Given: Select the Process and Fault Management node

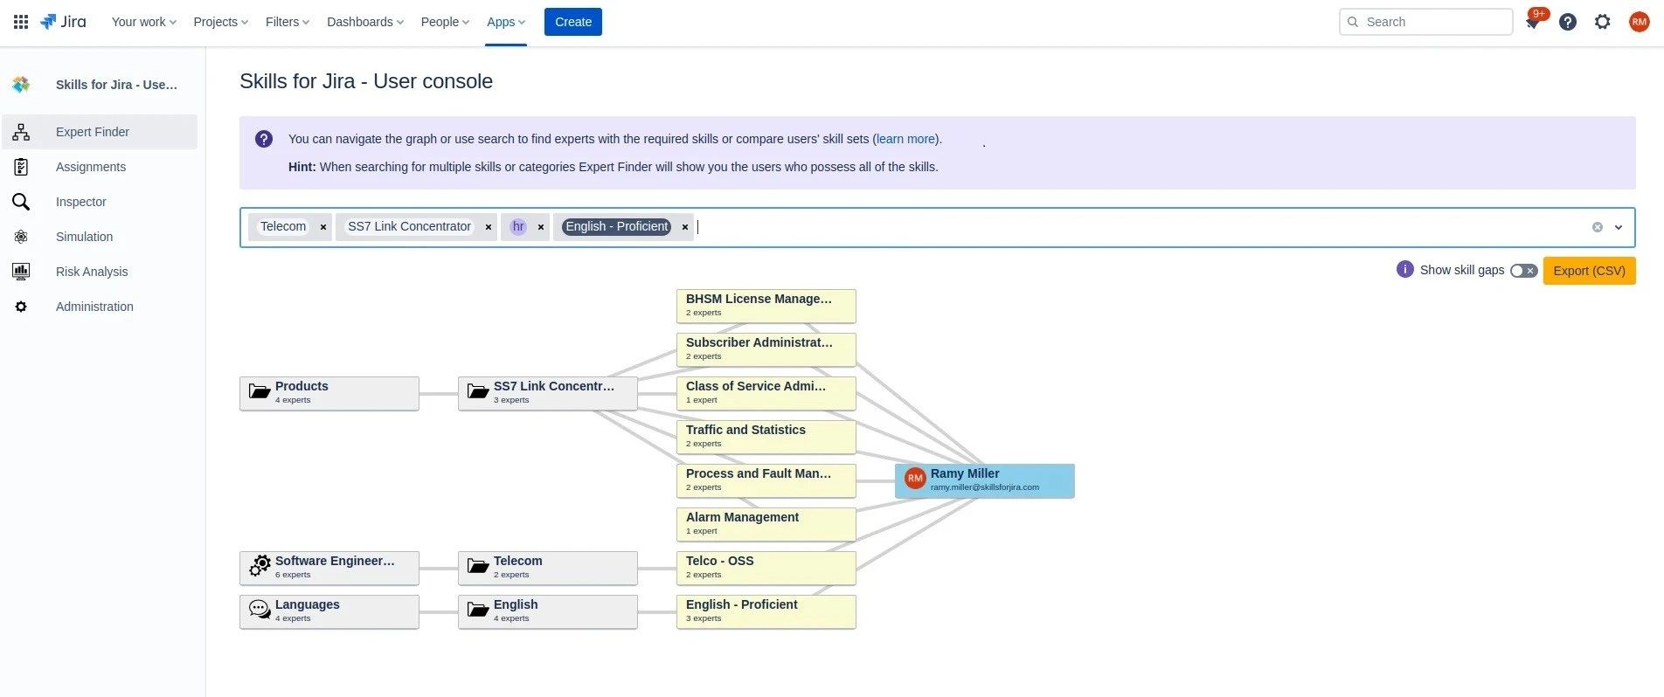Looking at the screenshot, I should (766, 480).
